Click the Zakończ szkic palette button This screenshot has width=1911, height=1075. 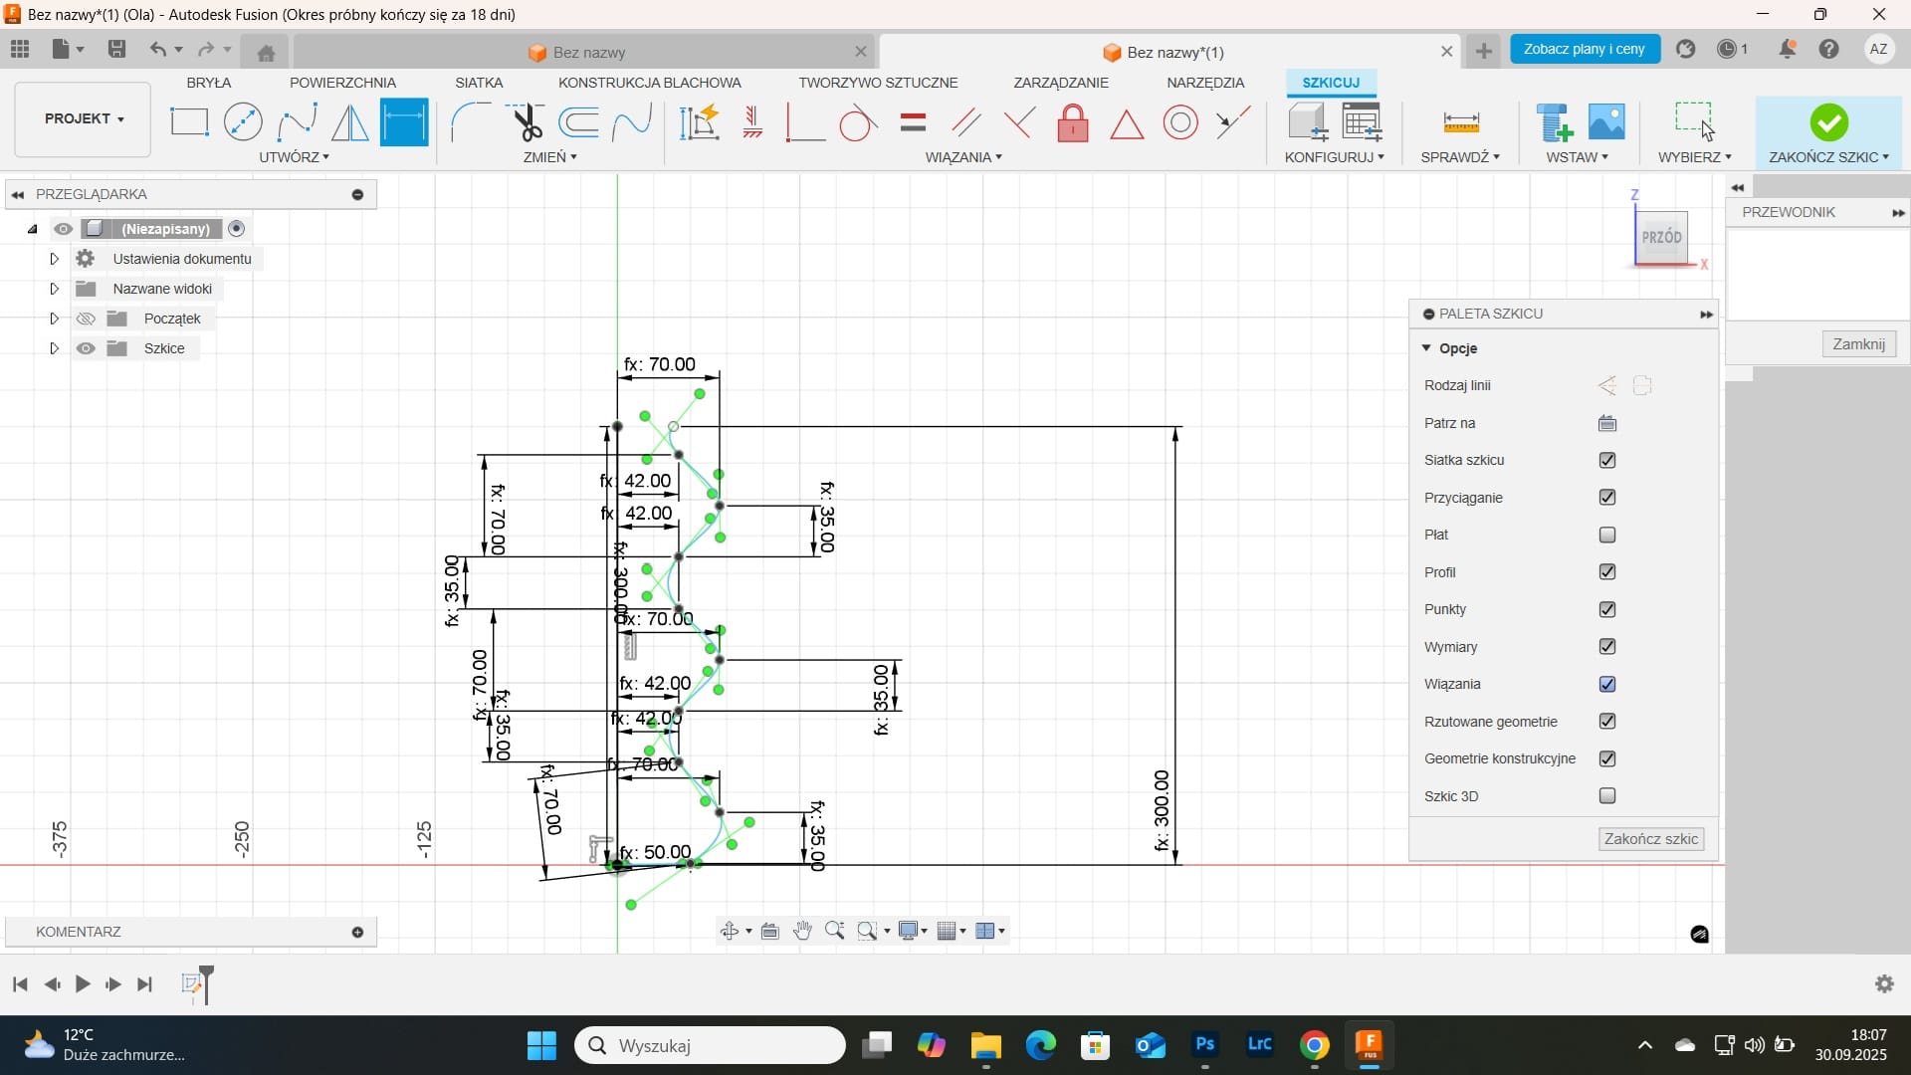tap(1650, 839)
